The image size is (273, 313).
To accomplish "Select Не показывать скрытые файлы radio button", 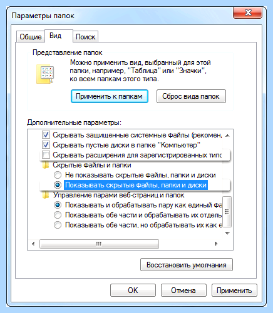I will point(58,175).
